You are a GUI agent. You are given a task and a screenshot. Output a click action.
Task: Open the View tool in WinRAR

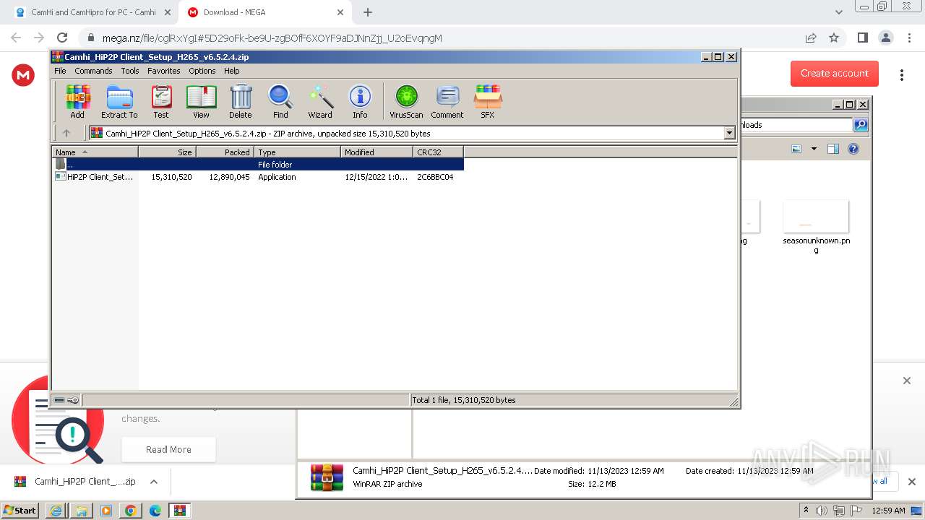pos(201,101)
